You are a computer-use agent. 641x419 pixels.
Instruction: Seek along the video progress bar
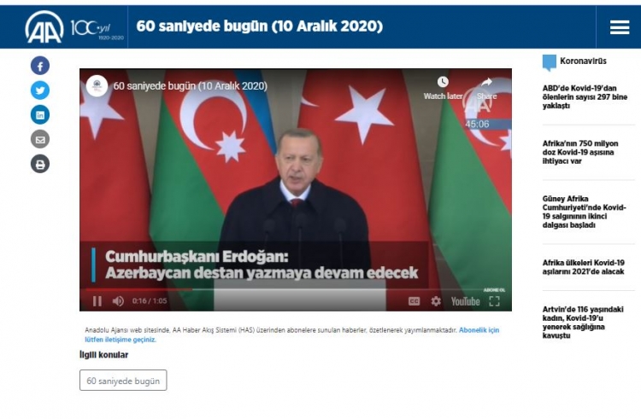[x=295, y=289]
